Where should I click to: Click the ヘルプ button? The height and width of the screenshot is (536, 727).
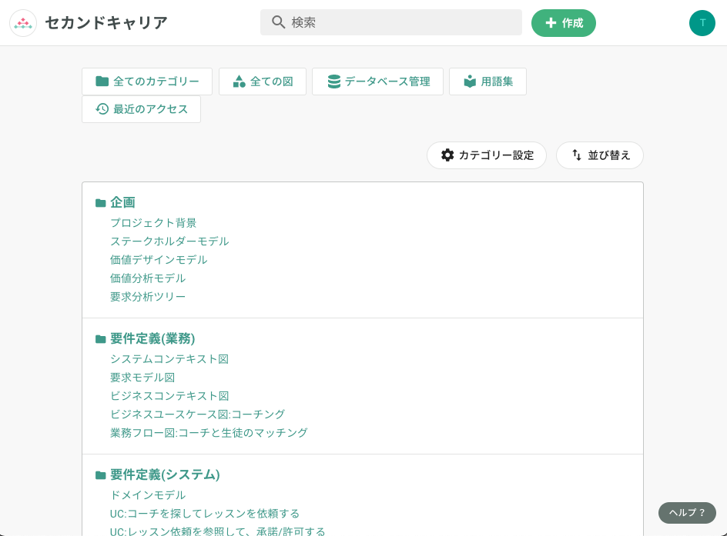pos(686,513)
